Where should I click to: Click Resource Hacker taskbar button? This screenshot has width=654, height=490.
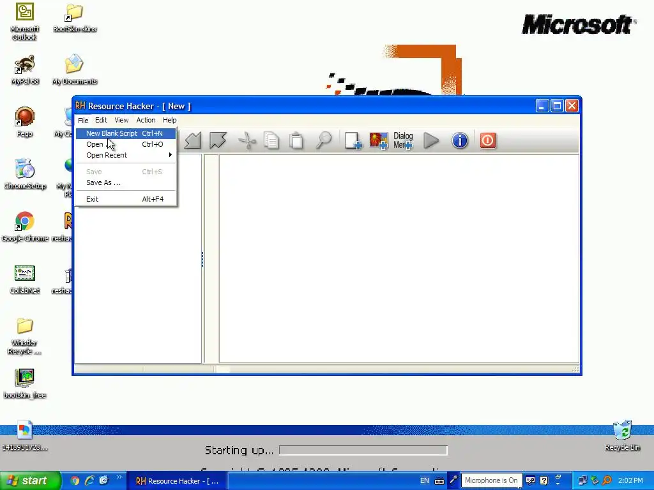pyautogui.click(x=176, y=481)
